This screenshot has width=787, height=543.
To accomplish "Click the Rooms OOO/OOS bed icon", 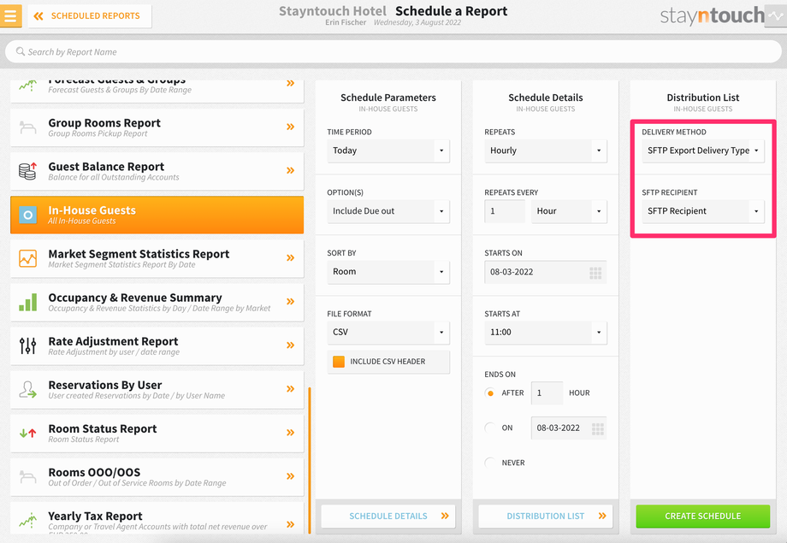I will tap(27, 476).
